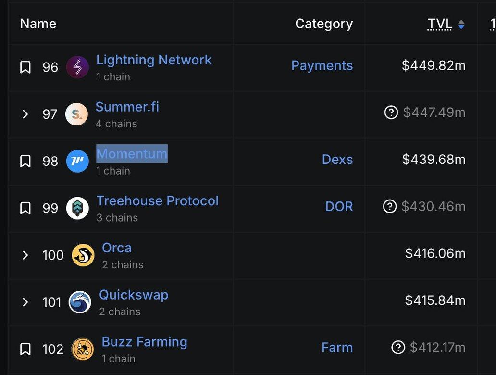Click the Name column header
The height and width of the screenshot is (375, 496).
pos(38,24)
